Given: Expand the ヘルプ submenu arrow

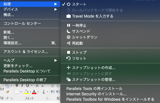Looking at the screenshot, I should [x=56, y=60].
